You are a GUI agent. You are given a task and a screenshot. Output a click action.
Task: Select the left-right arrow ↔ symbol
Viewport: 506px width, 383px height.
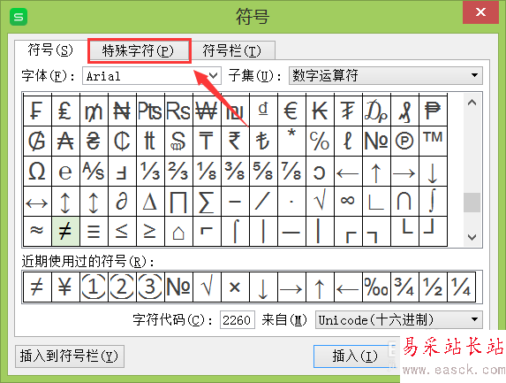click(x=37, y=202)
